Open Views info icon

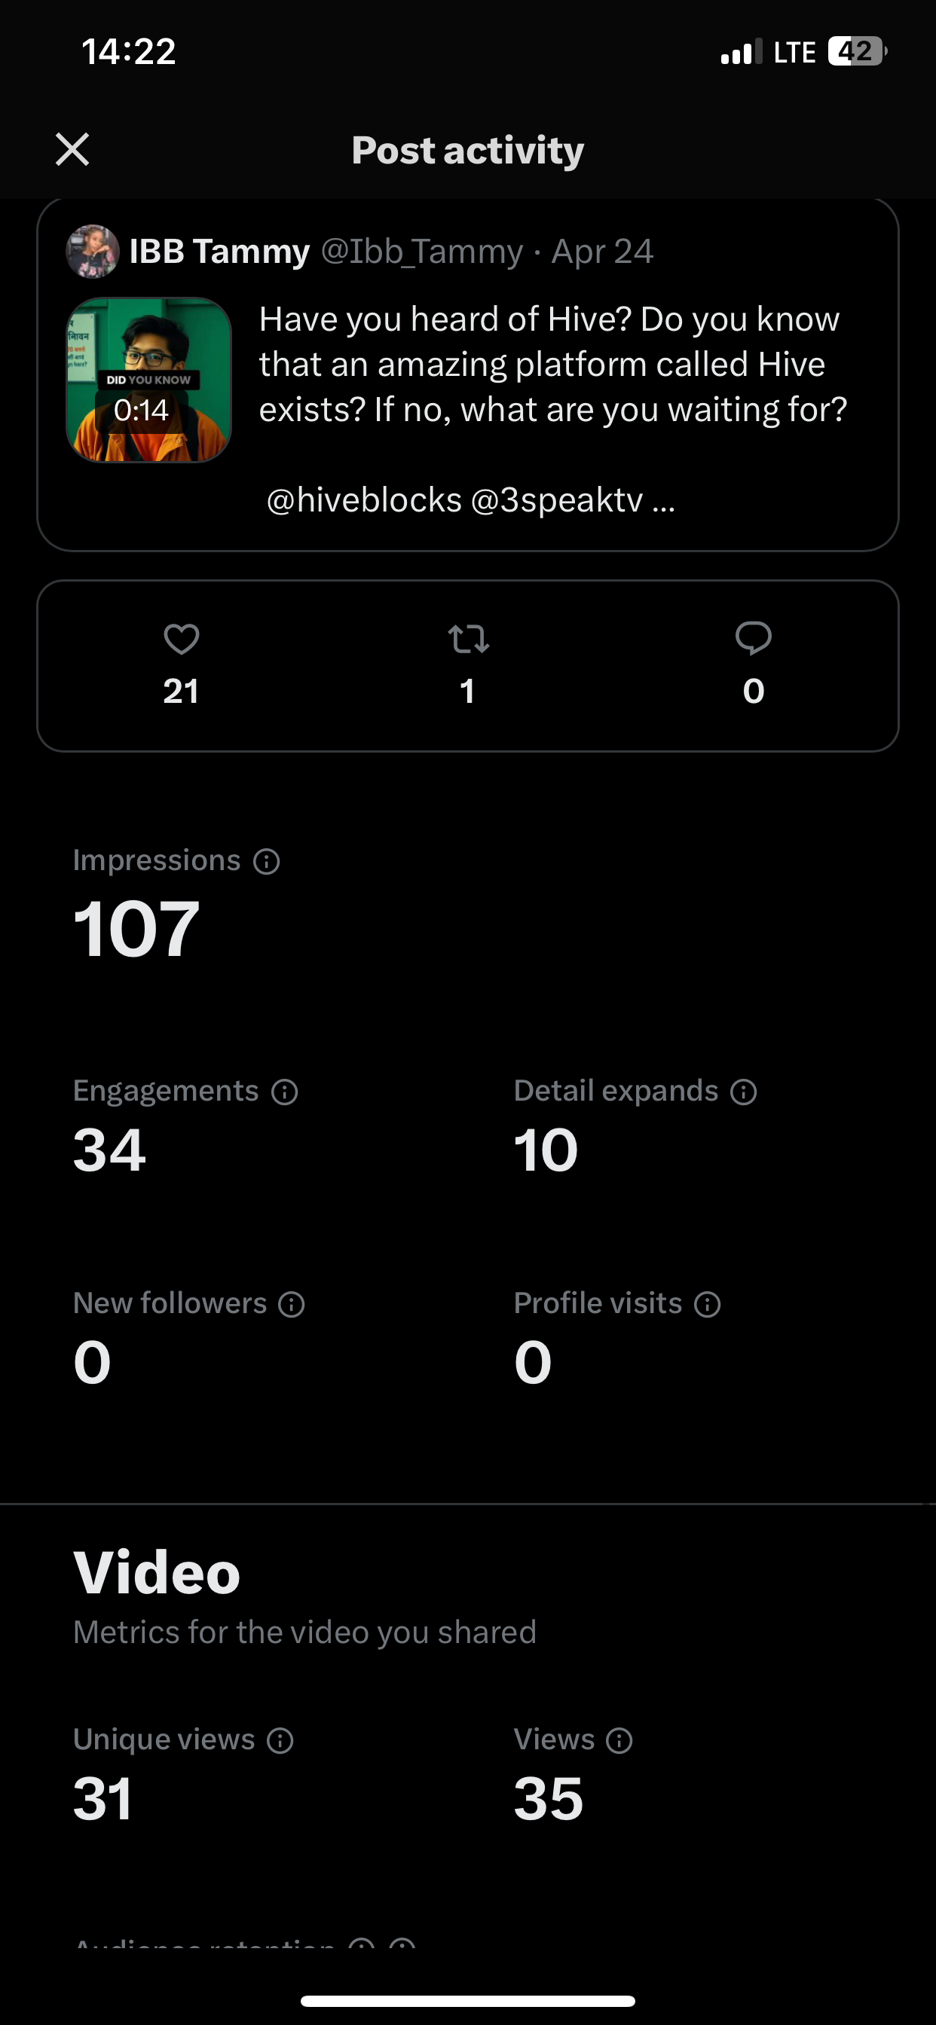click(x=619, y=1740)
